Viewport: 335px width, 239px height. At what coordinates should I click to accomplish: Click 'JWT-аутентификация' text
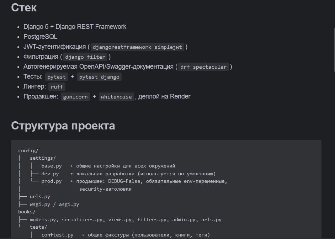pyautogui.click(x=54, y=47)
